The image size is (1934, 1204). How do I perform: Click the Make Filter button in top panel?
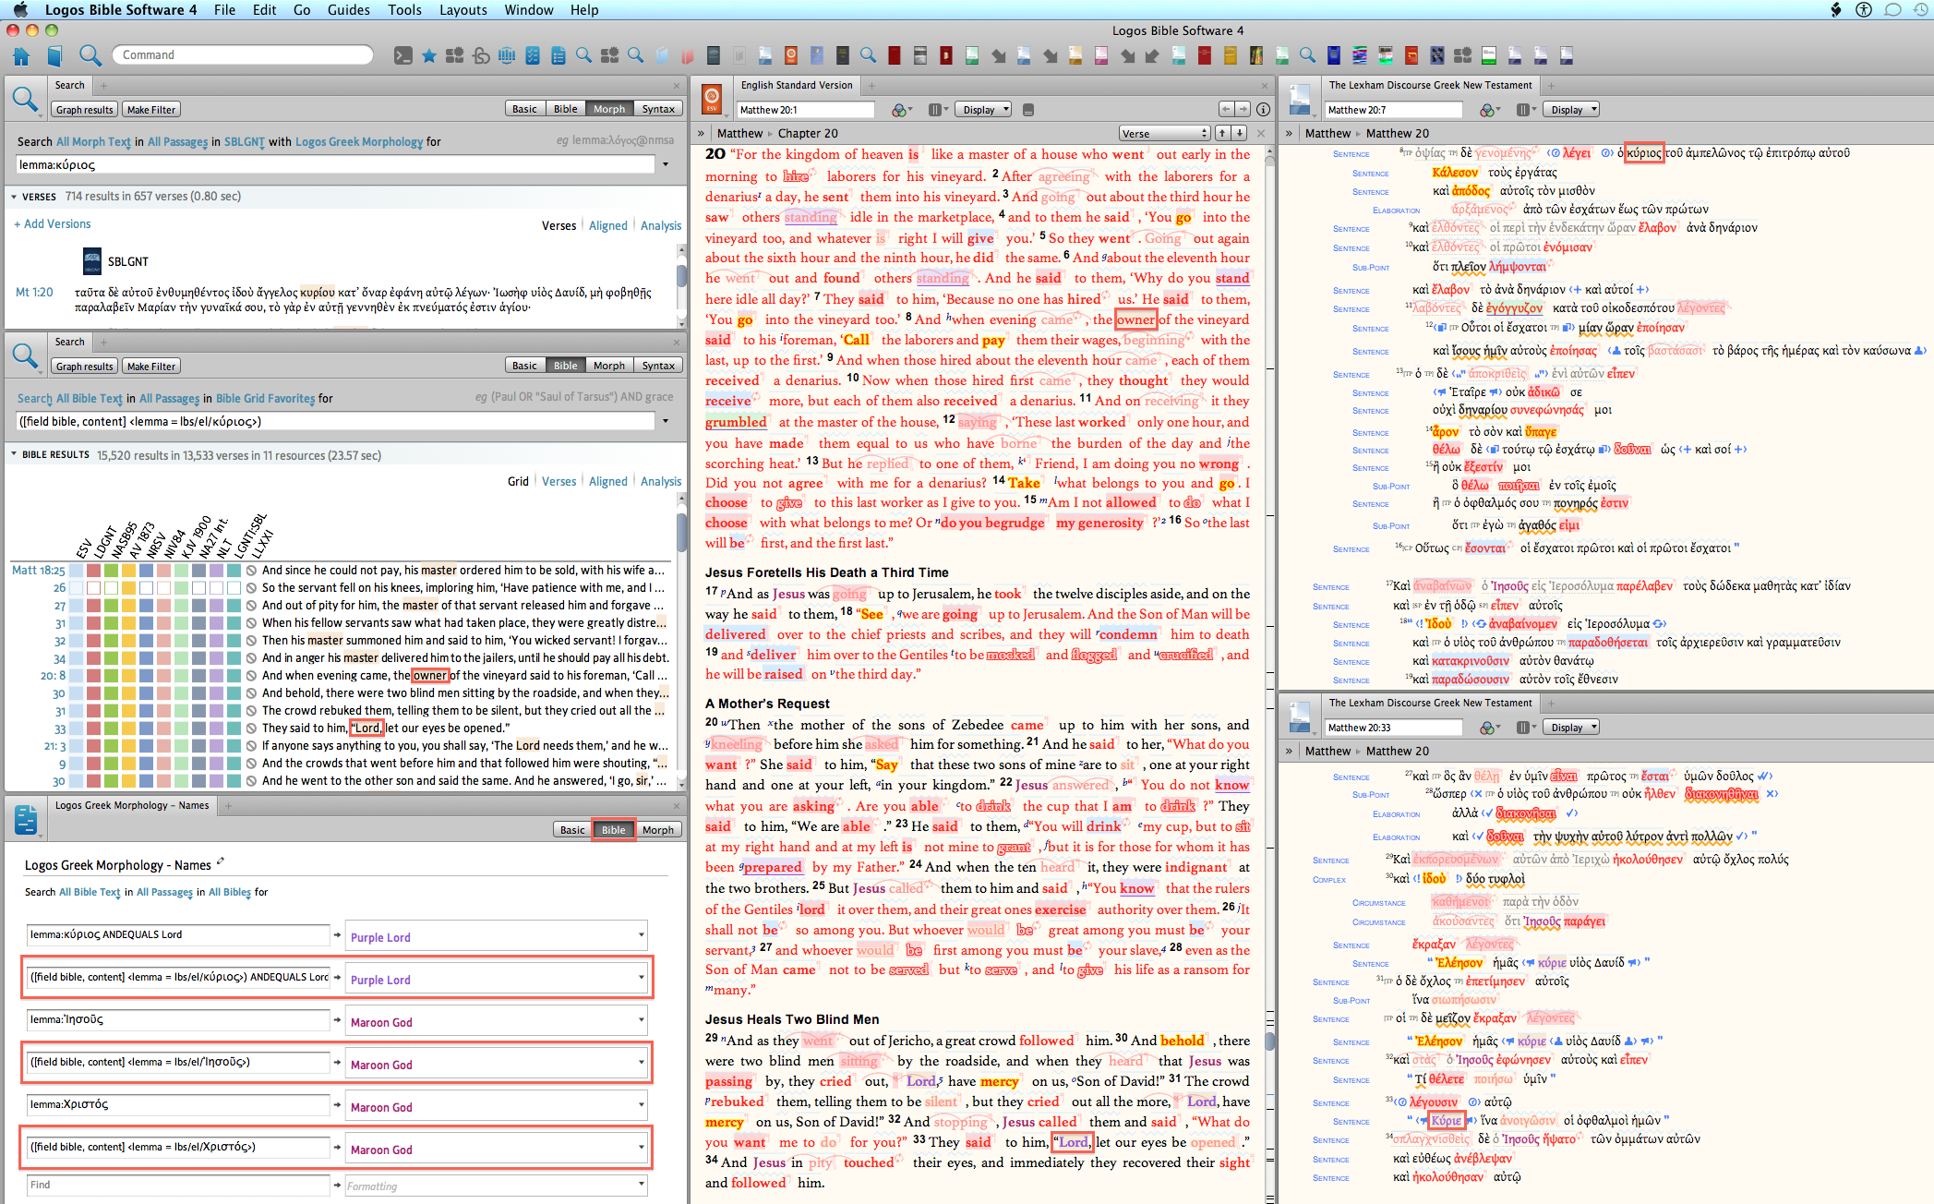coord(150,110)
